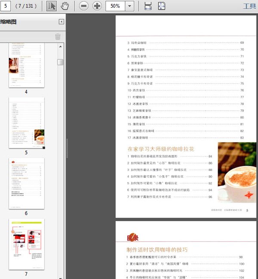Click page label 5 under thumbnail

click(x=26, y=152)
